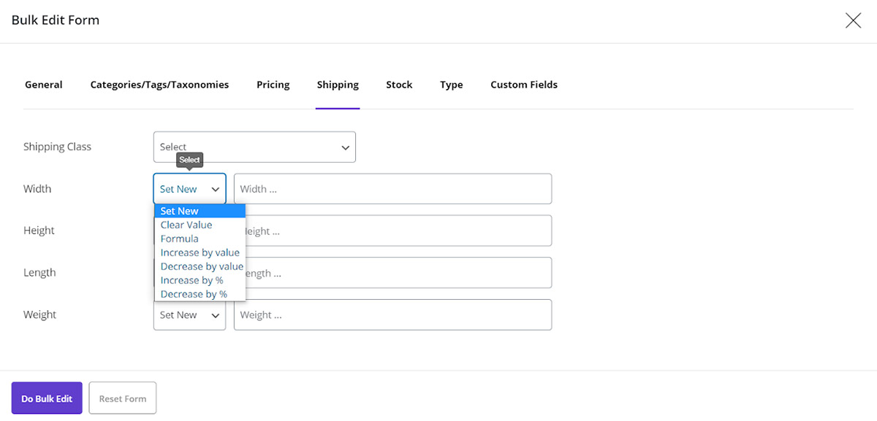Select the Clear Value option
Screen dimensions: 877x421
(x=186, y=225)
